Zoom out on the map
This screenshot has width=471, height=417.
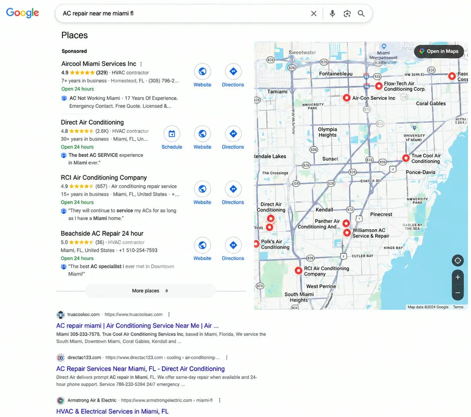(x=457, y=293)
